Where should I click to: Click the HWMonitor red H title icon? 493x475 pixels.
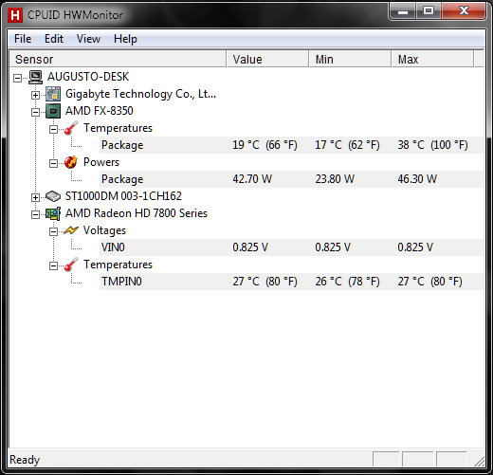[15, 15]
